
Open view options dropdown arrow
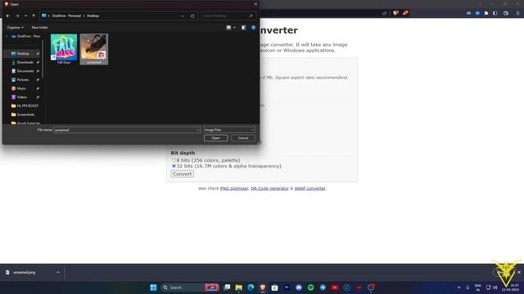coord(235,27)
